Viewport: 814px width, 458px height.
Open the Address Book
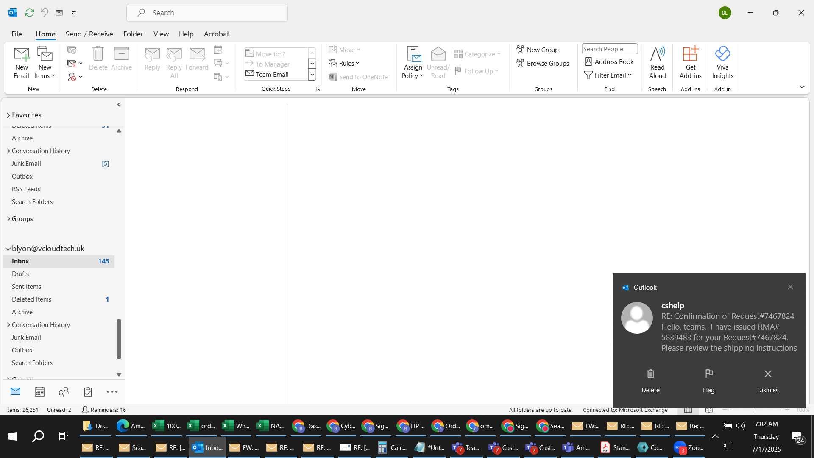pos(609,62)
